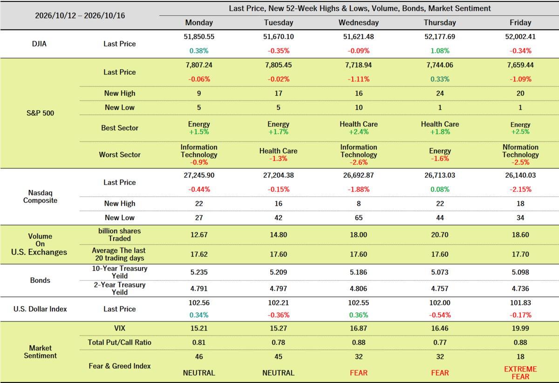
Task: Click the Best Sector row label
Action: [120, 128]
